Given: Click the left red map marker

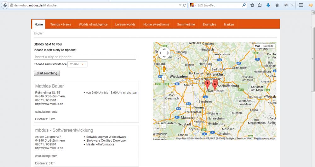Looking at the screenshot, I should click(207, 84).
